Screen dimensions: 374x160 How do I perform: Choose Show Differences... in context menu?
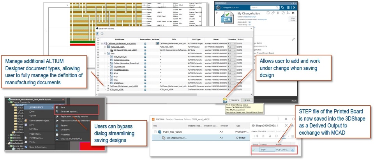point(38,147)
